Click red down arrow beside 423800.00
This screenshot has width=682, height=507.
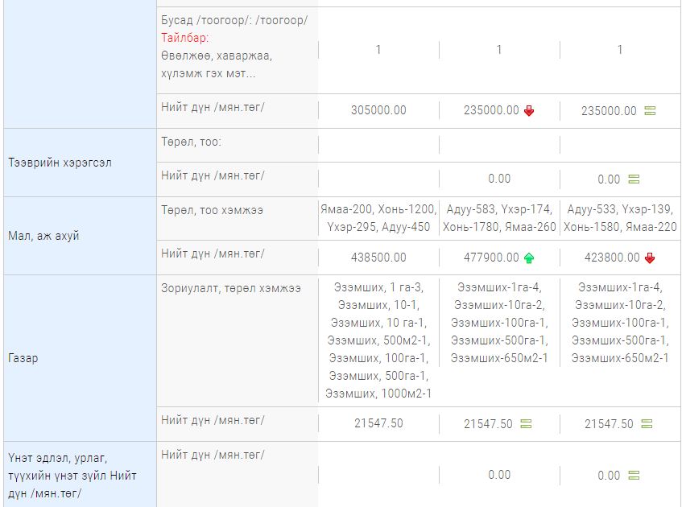tap(650, 258)
